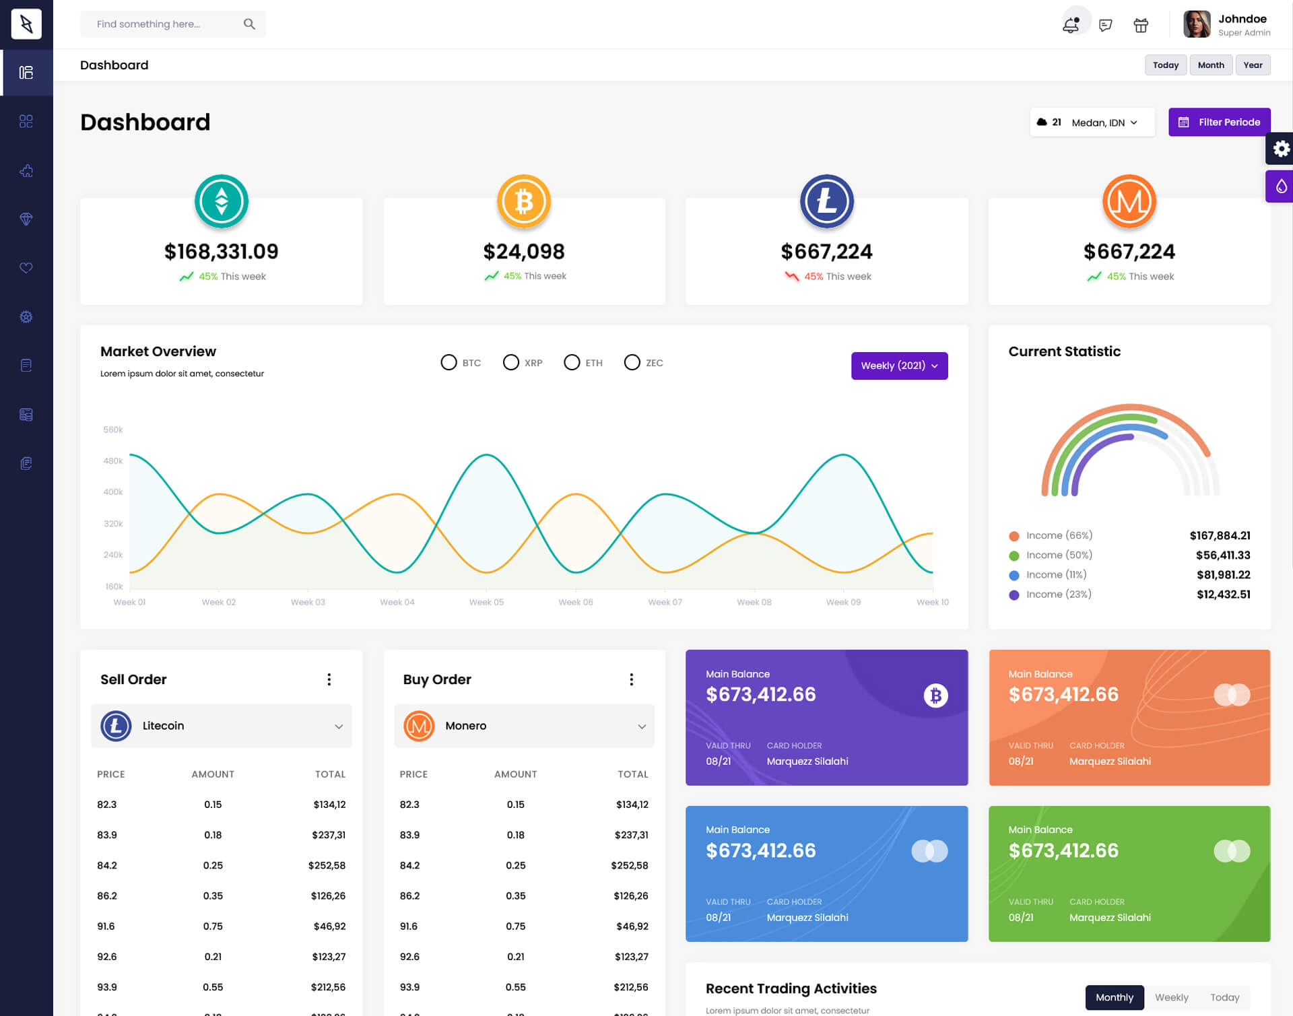Click the gift box icon
1293x1016 pixels.
(1141, 25)
